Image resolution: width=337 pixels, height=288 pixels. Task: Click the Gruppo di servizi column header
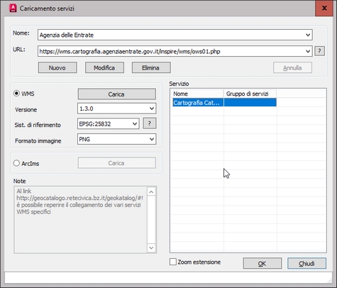[250, 94]
